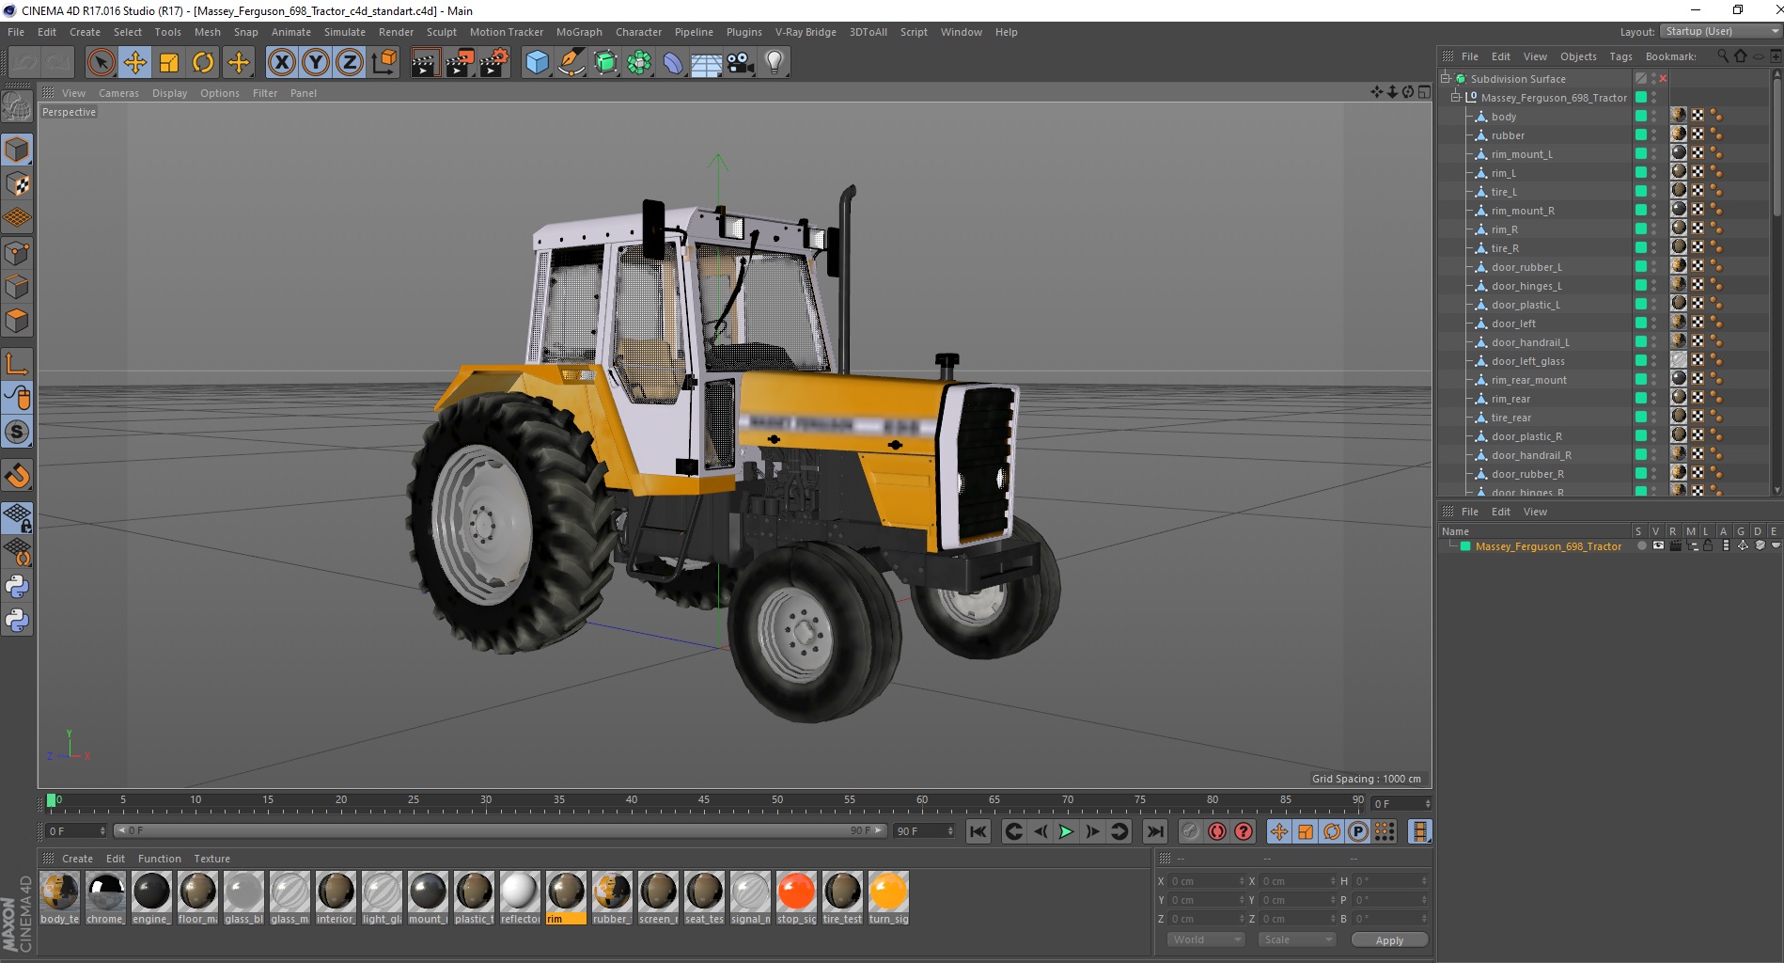Image resolution: width=1784 pixels, height=963 pixels.
Task: Add a Light object
Action: coord(775,63)
